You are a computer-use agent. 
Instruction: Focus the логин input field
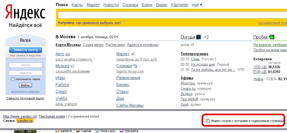click(x=26, y=65)
